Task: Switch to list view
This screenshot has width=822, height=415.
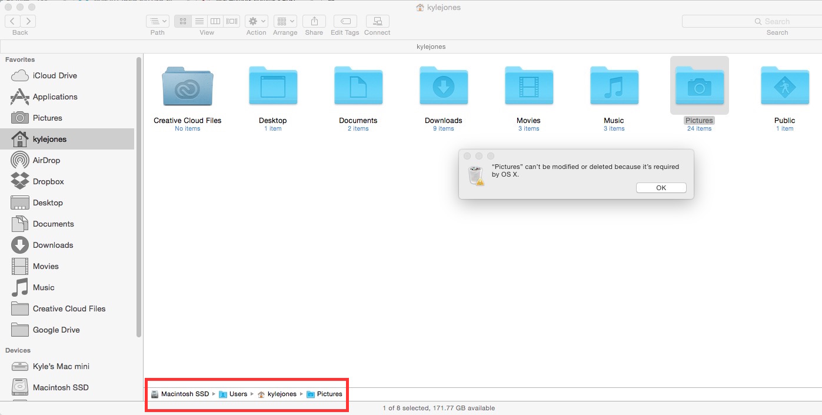Action: tap(199, 21)
